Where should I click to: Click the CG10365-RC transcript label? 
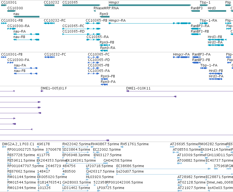pos(73,26)
